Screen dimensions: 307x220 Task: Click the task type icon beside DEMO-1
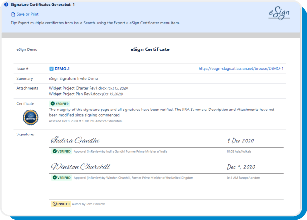[x=51, y=69]
